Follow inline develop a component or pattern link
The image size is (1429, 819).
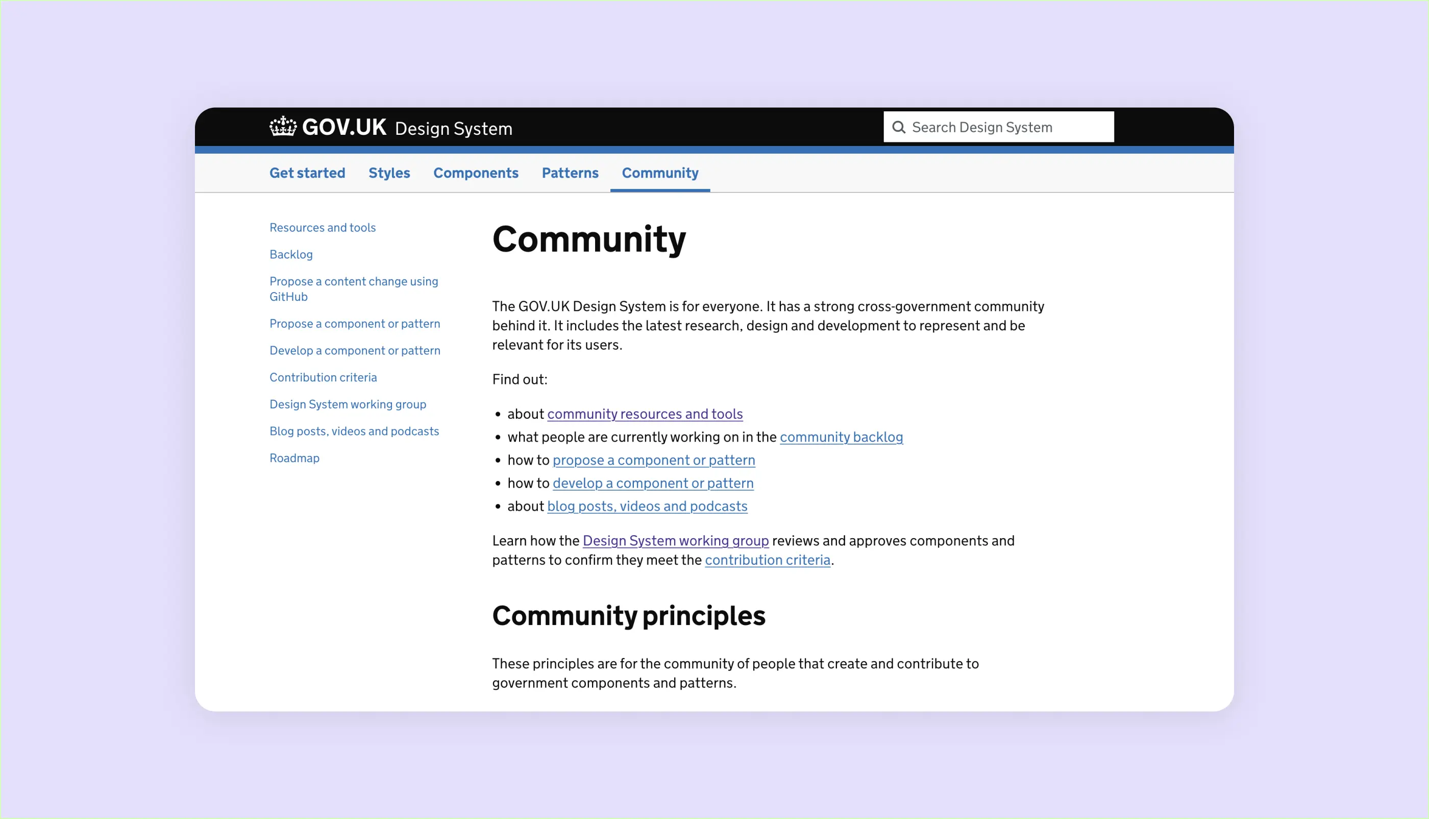pyautogui.click(x=653, y=483)
